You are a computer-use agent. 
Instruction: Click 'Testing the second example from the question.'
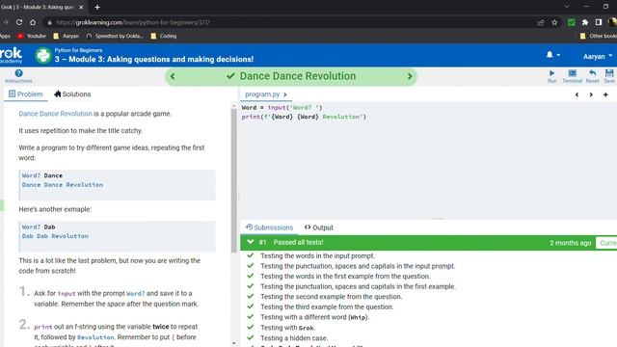click(332, 297)
